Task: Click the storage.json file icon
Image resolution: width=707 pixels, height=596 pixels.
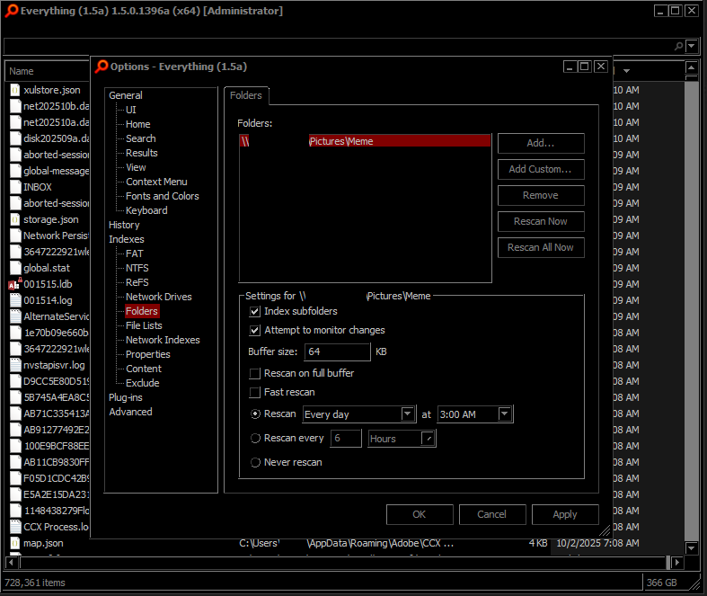Action: (x=14, y=219)
